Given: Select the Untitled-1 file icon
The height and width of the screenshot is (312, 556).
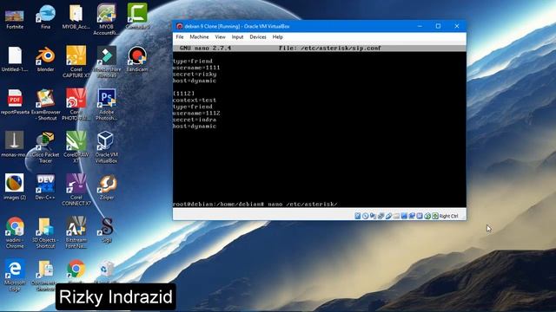Looking at the screenshot, I should pos(15,60).
